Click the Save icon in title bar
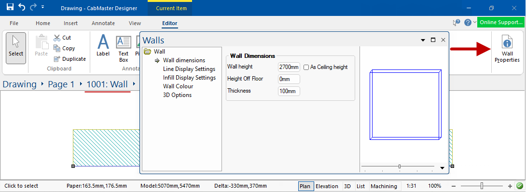 click(10, 7)
